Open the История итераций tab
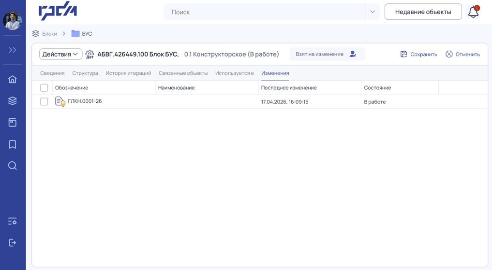492x270 pixels. pyautogui.click(x=128, y=73)
